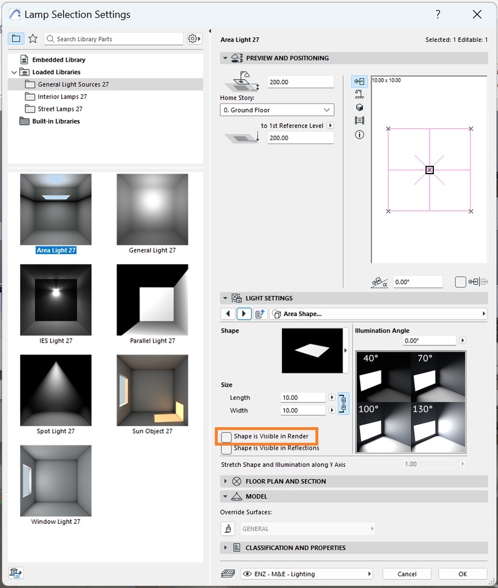Choose the Spot Light 27 thumbnail
Viewport: 498px width, 588px height.
56,390
